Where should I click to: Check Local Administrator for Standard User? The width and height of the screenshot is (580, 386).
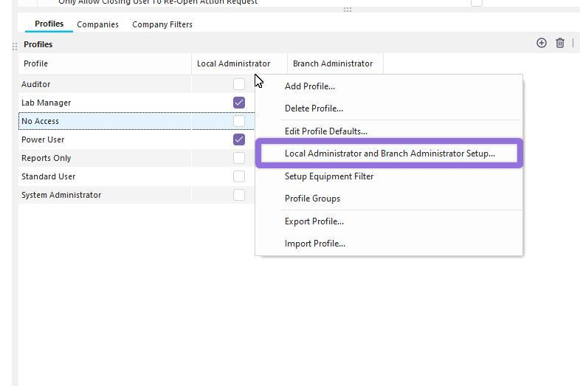pos(238,176)
